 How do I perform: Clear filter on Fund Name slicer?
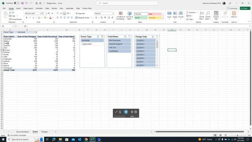(130, 37)
